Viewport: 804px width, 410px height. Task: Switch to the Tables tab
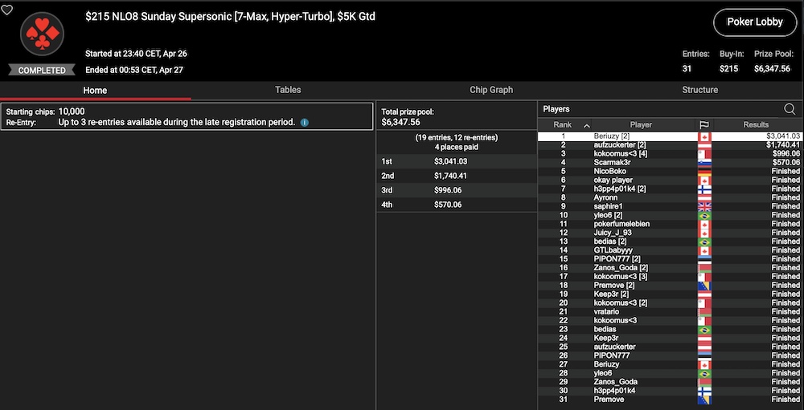(x=288, y=90)
